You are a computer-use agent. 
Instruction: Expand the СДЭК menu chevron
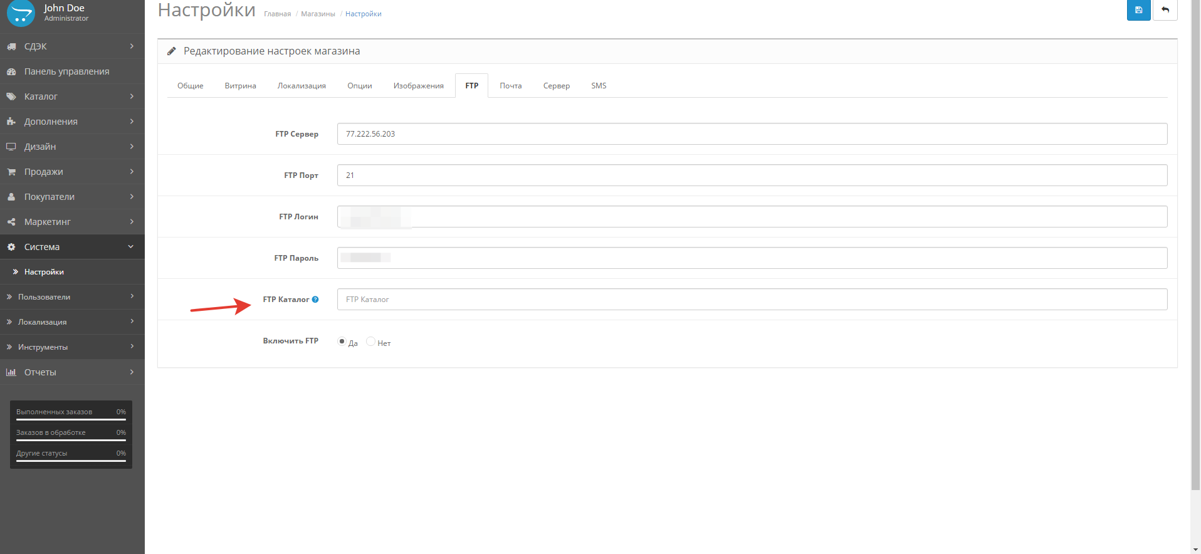point(132,46)
